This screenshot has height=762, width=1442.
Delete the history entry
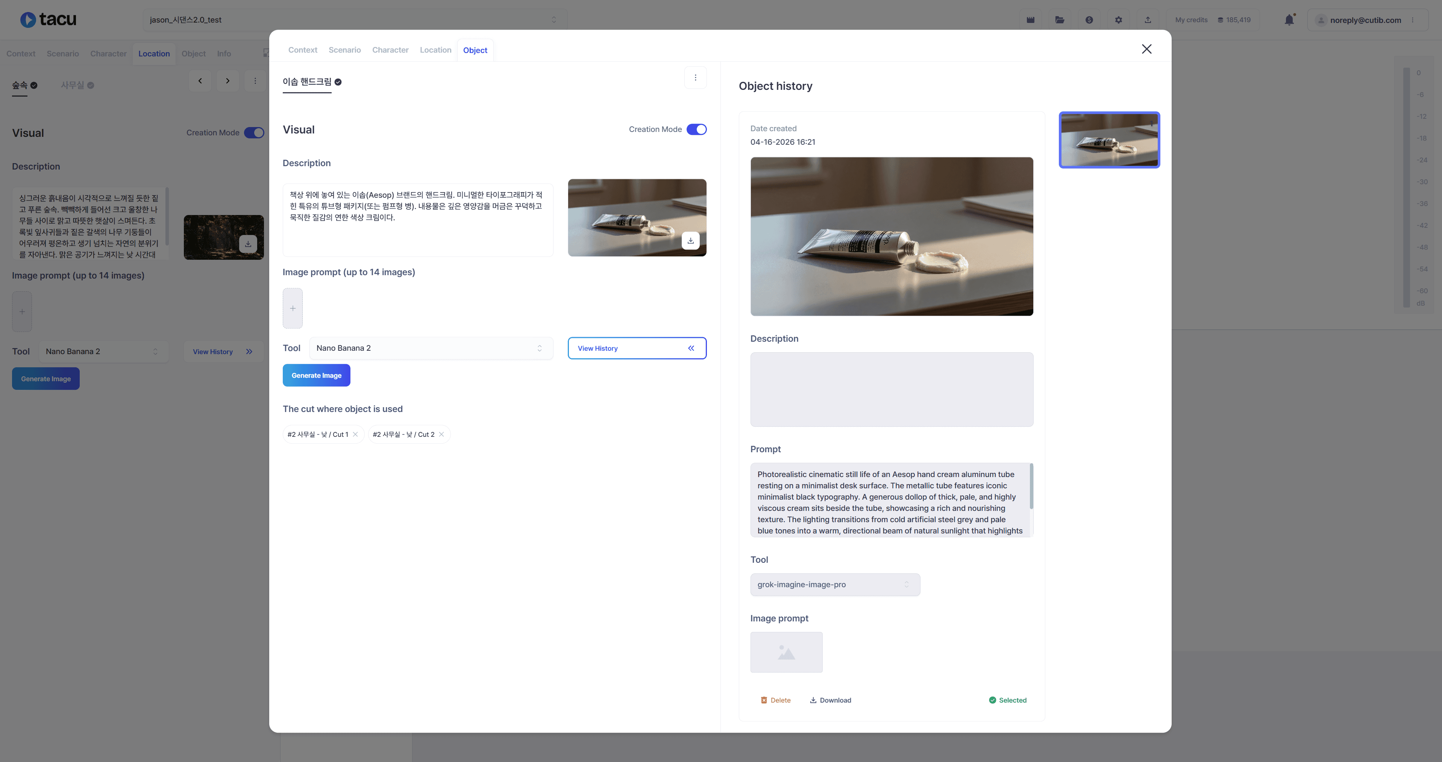[776, 700]
